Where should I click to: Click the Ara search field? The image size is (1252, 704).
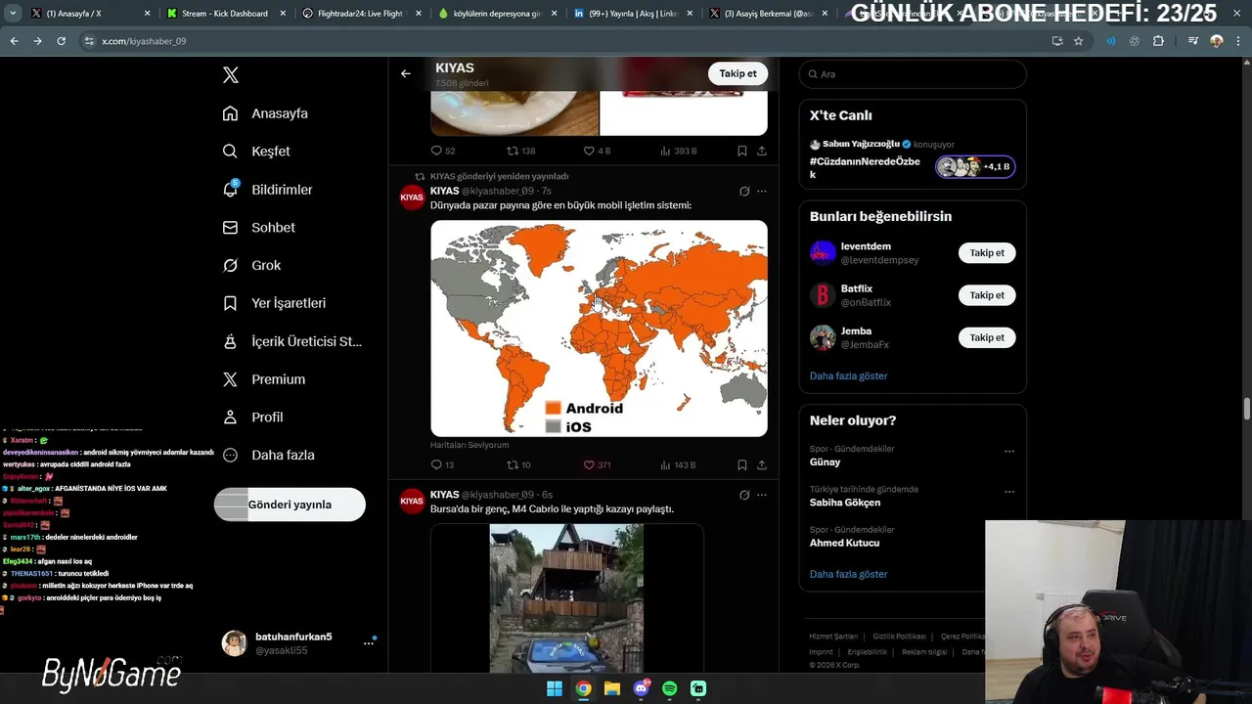click(913, 74)
